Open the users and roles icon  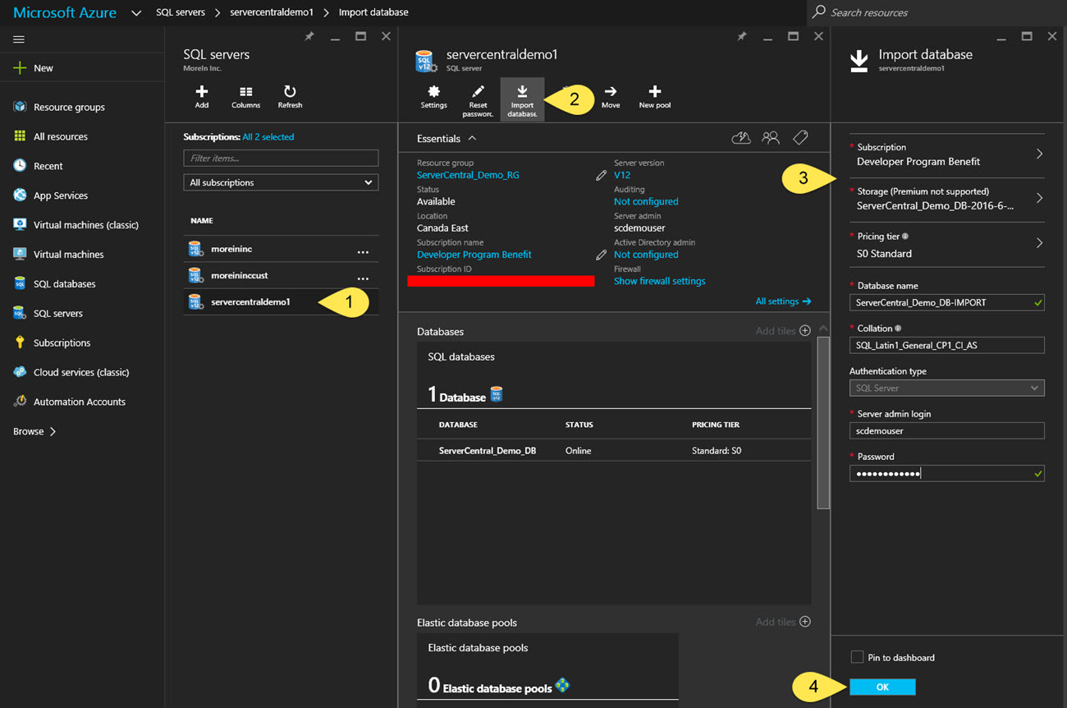[x=771, y=138]
